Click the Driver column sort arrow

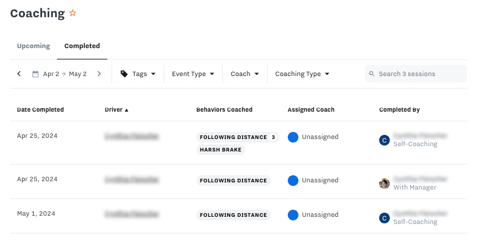pos(126,110)
